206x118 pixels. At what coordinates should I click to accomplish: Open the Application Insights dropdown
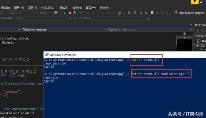coord(205,13)
